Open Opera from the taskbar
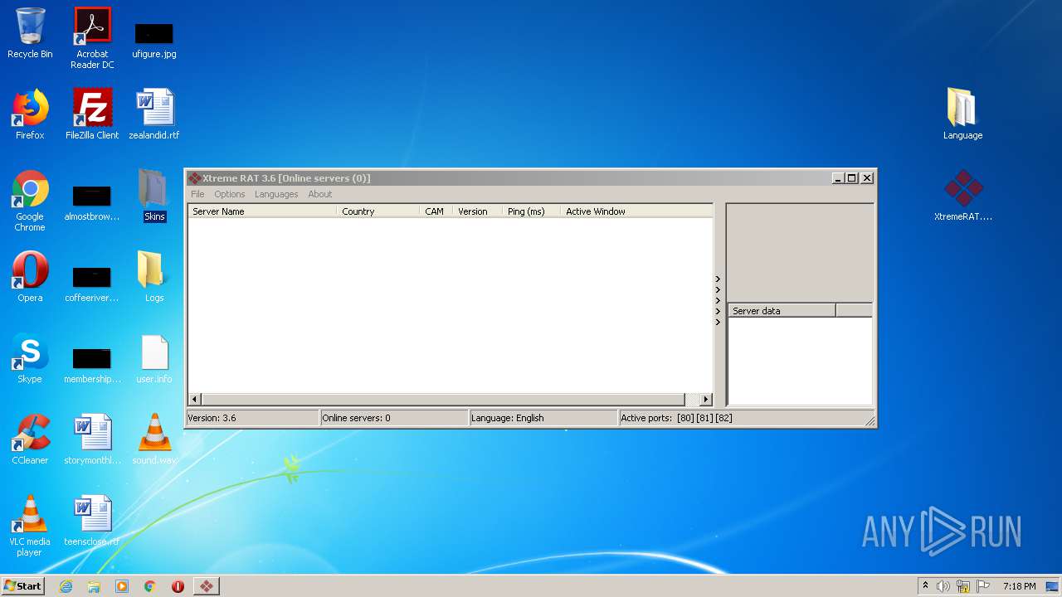The height and width of the screenshot is (597, 1062). (178, 586)
